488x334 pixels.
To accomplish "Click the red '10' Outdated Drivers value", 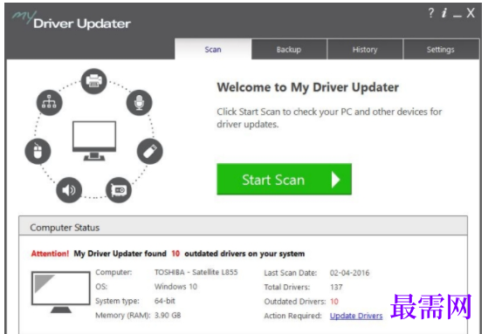I will coord(334,302).
